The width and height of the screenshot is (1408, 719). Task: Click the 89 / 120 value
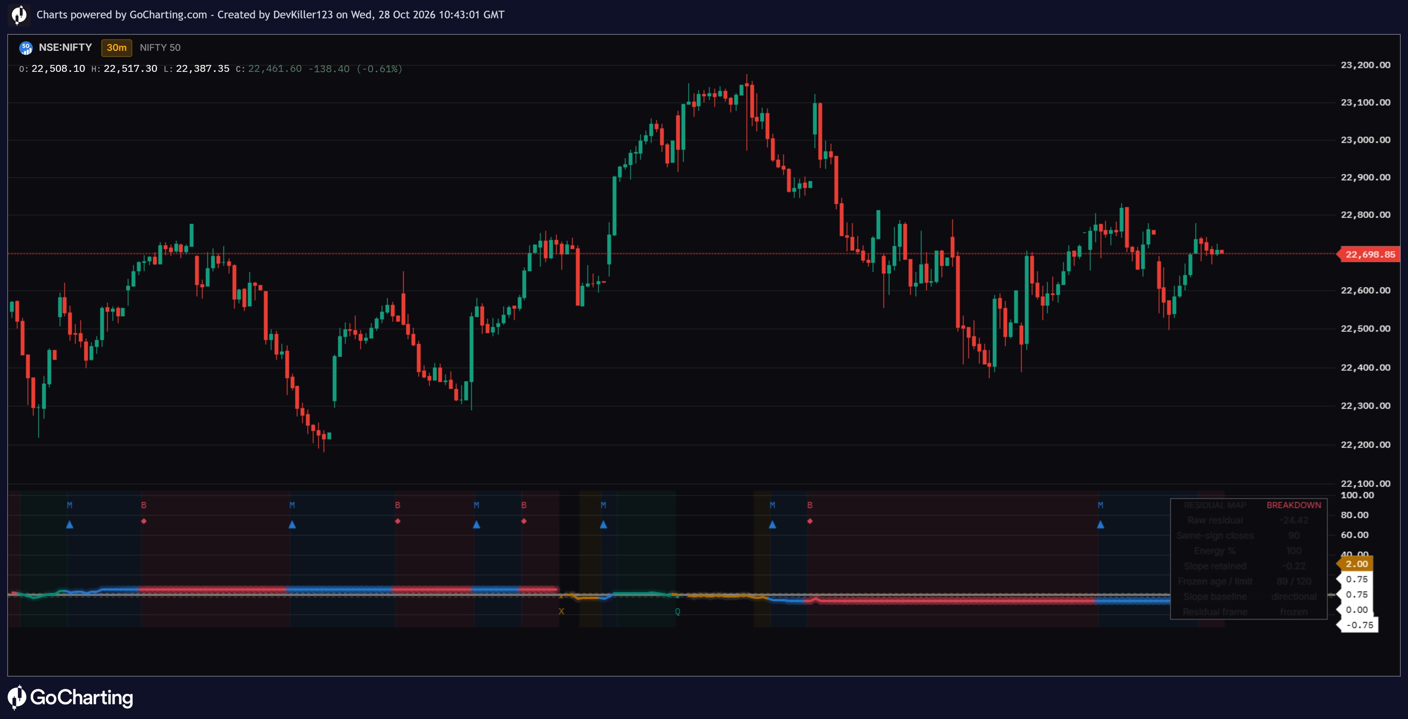click(1294, 581)
